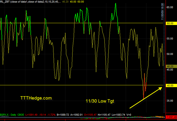Click the 50.00 axis label
The width and height of the screenshot is (177, 121).
point(170,54)
